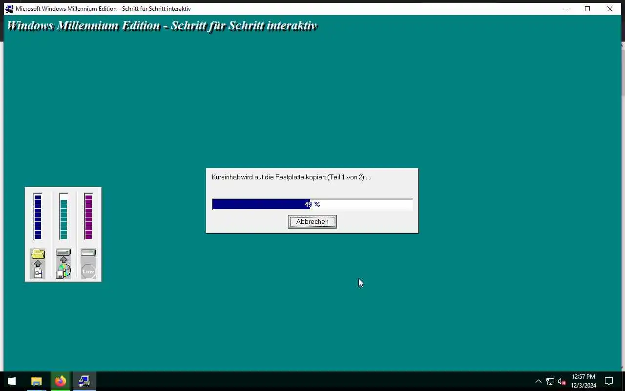Click the setup program's taskbar icon

[x=84, y=381]
